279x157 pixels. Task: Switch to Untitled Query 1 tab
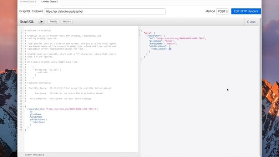tap(28, 1)
